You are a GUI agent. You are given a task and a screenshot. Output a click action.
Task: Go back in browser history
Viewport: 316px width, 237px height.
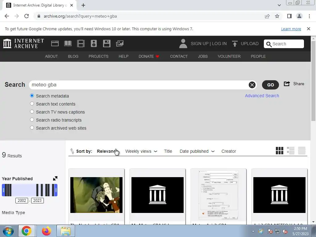coord(7,16)
